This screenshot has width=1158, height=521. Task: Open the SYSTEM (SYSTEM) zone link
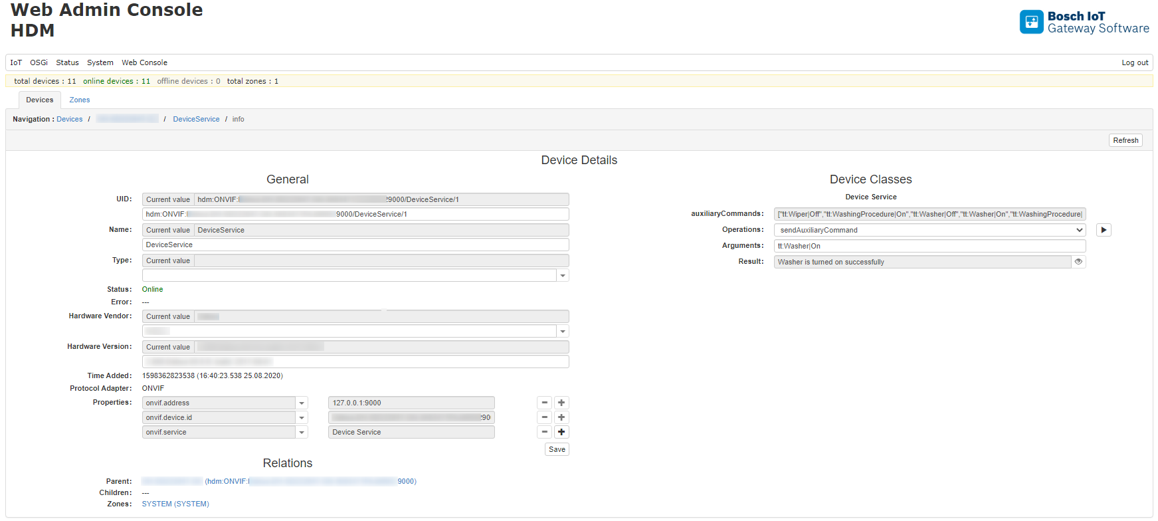[175, 504]
